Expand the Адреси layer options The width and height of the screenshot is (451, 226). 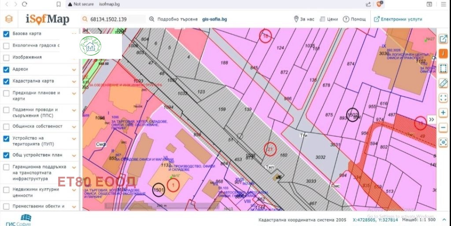(x=74, y=69)
